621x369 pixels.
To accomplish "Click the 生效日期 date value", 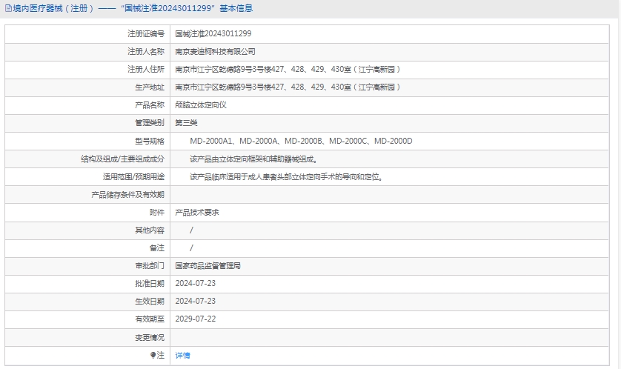I will click(195, 301).
